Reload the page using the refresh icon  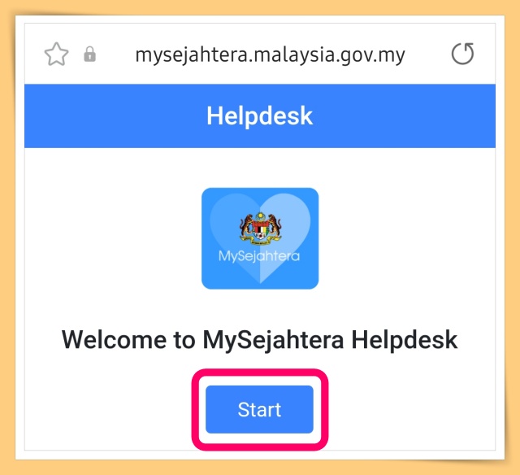(462, 54)
